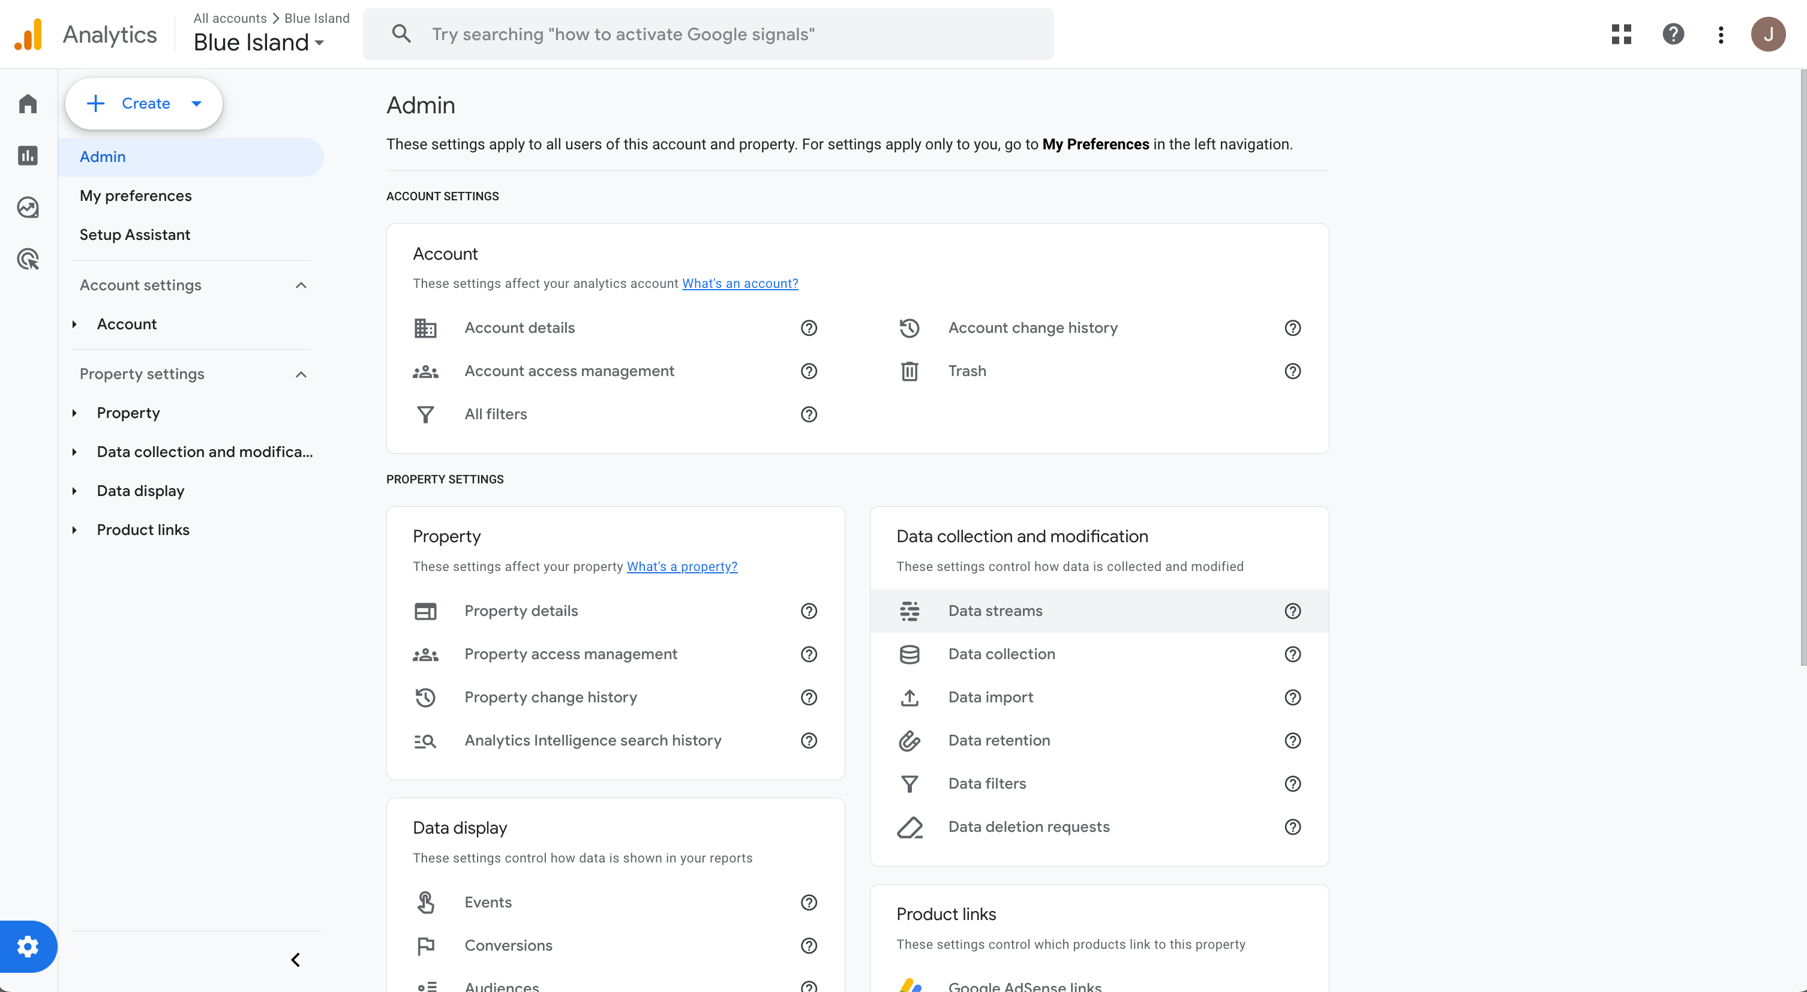Viewport: 1807px width, 992px height.
Task: Collapse the Account settings section
Action: tap(301, 285)
